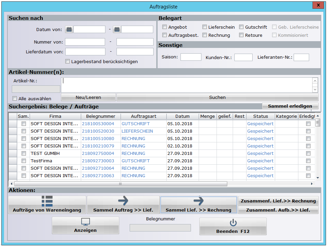Click the Beenden F12 power icon button

pyautogui.click(x=233, y=226)
